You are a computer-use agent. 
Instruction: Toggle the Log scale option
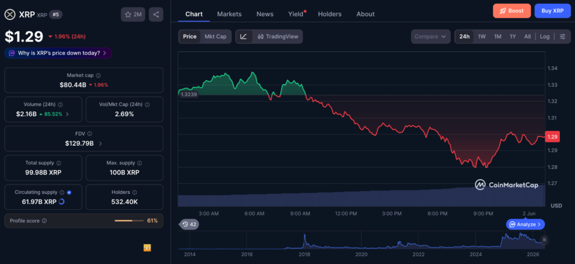click(x=545, y=36)
